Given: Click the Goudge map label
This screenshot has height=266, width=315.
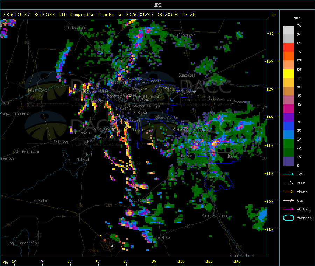Looking at the screenshot, I should pyautogui.click(x=153, y=106).
